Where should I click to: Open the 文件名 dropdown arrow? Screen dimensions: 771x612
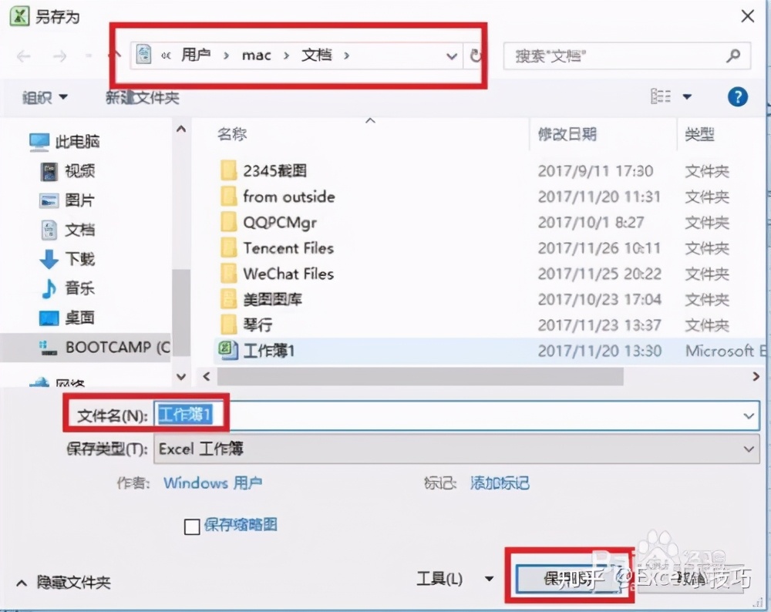(747, 415)
